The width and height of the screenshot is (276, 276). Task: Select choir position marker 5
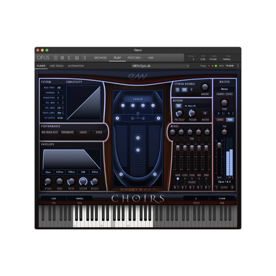pyautogui.click(x=117, y=118)
